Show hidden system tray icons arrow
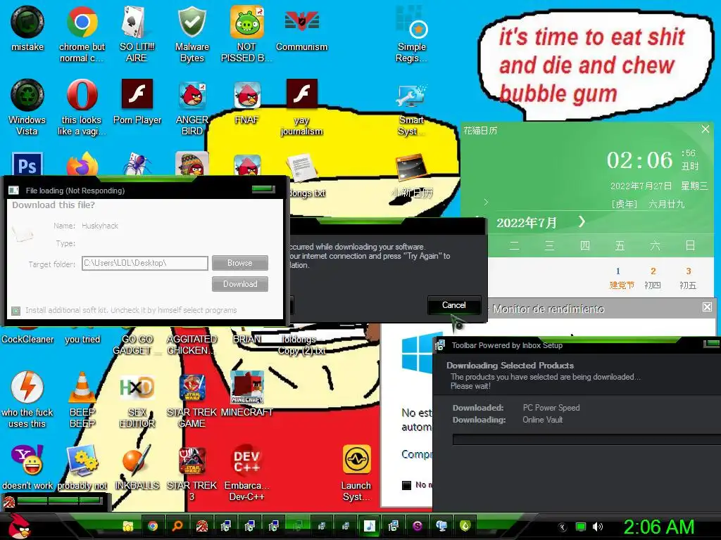The width and height of the screenshot is (721, 540). coord(562,527)
